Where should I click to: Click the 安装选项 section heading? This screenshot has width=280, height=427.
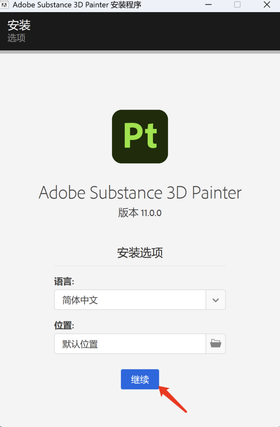click(140, 253)
